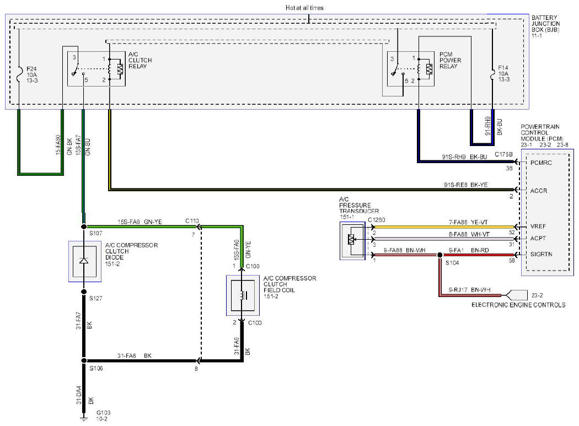The image size is (579, 426).
Task: Click the "9-FA1 BN-RD" wire label
Action: (x=469, y=250)
